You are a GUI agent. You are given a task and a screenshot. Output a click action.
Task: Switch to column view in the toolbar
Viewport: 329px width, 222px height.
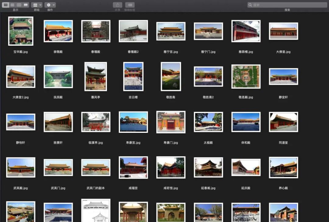point(19,5)
